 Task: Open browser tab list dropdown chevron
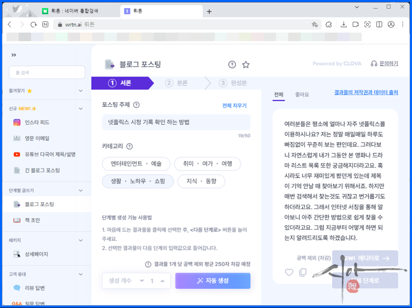357,7
